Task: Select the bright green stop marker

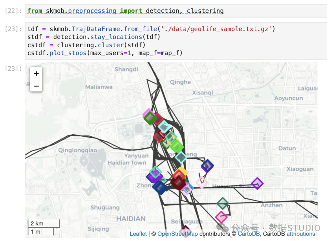Action: pyautogui.click(x=177, y=146)
